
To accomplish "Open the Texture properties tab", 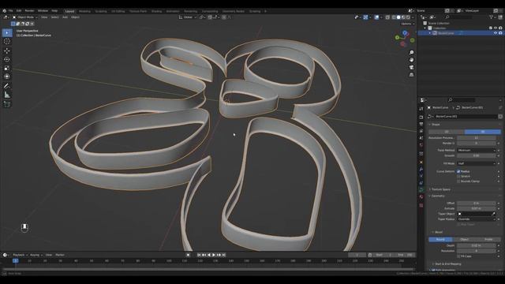I will 421,205.
